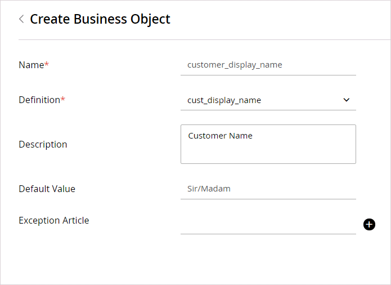Focus the Name input field
This screenshot has width=391, height=285.
click(x=268, y=65)
